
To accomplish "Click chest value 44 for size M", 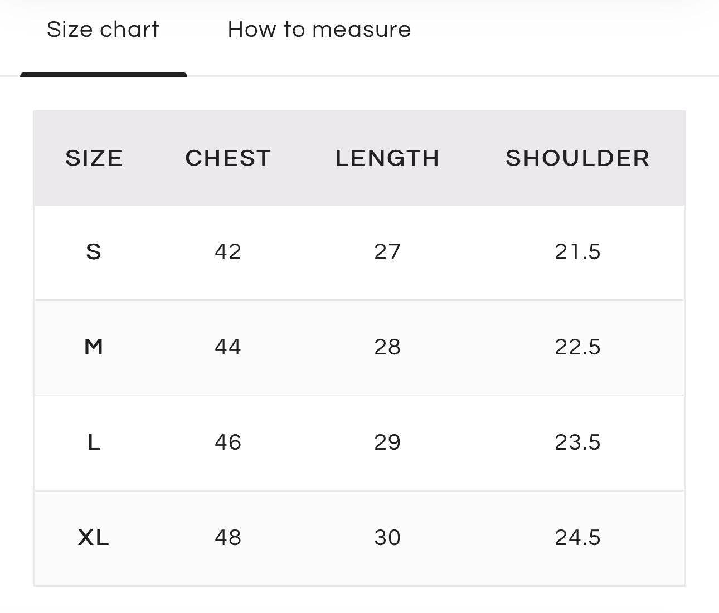I will tap(228, 347).
